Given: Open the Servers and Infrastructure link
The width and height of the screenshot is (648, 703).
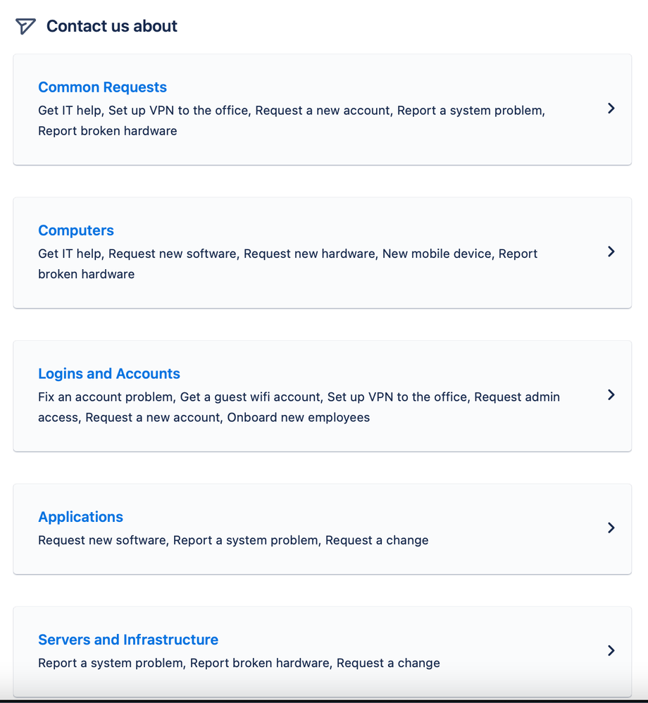Looking at the screenshot, I should 127,640.
